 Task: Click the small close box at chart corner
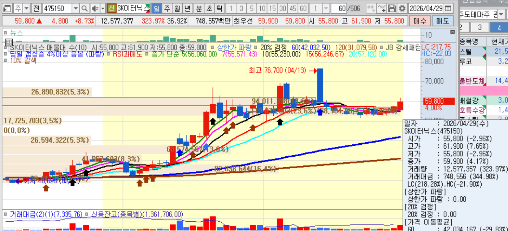tap(453, 32)
